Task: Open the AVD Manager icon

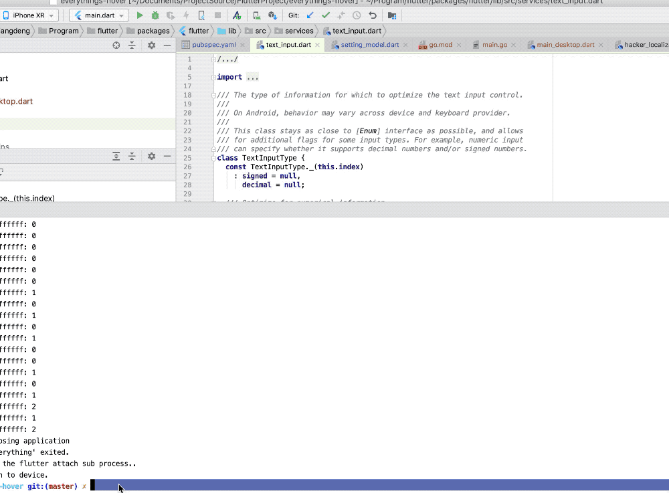Action: (x=257, y=15)
